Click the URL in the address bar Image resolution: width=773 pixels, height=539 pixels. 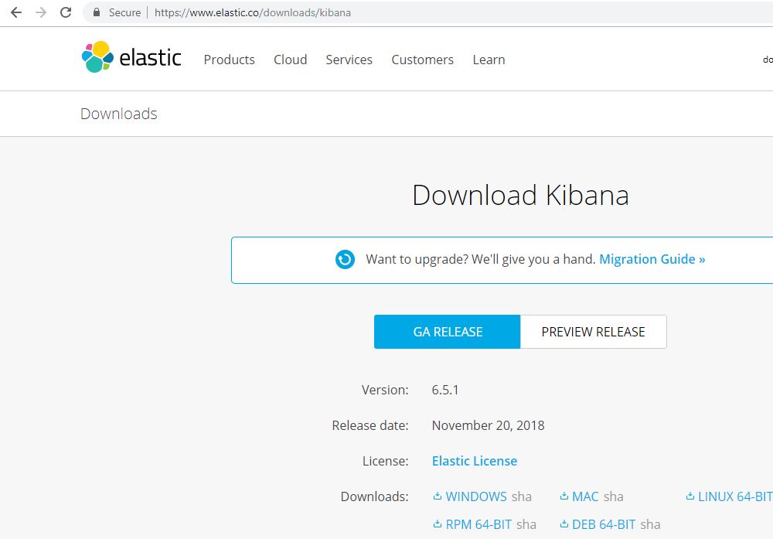click(x=253, y=12)
